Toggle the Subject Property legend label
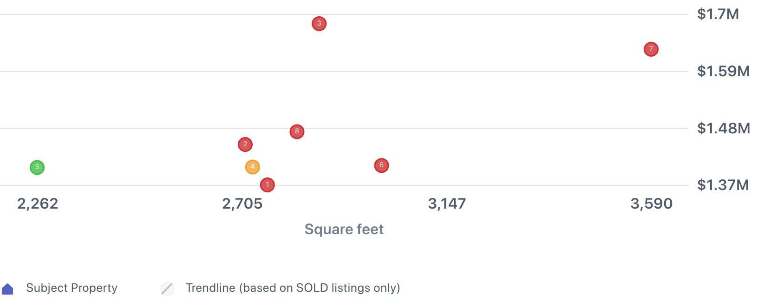Image resolution: width=758 pixels, height=302 pixels. click(72, 288)
